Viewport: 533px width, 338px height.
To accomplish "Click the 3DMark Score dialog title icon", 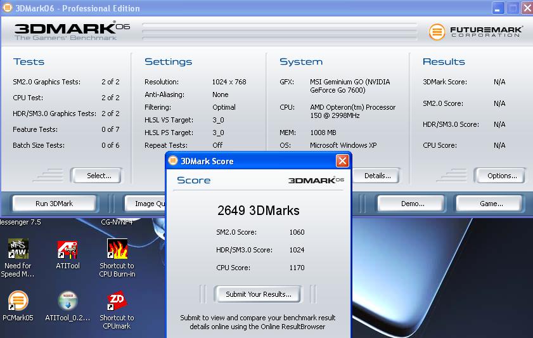I will click(173, 160).
